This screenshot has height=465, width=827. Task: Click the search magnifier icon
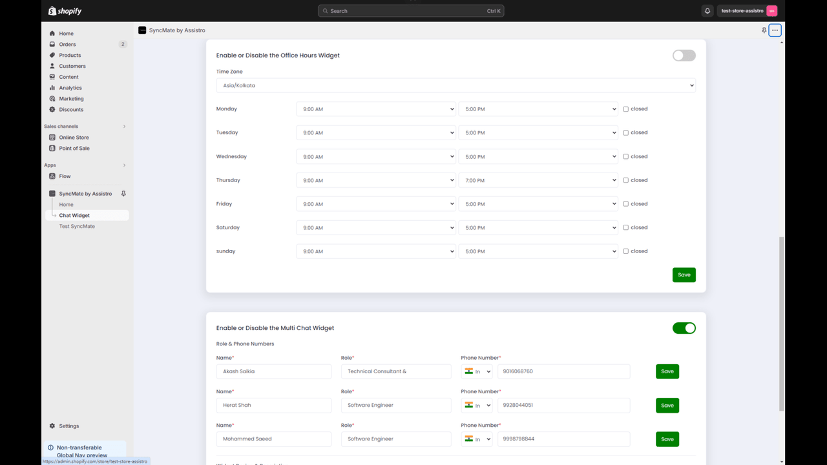tap(325, 11)
